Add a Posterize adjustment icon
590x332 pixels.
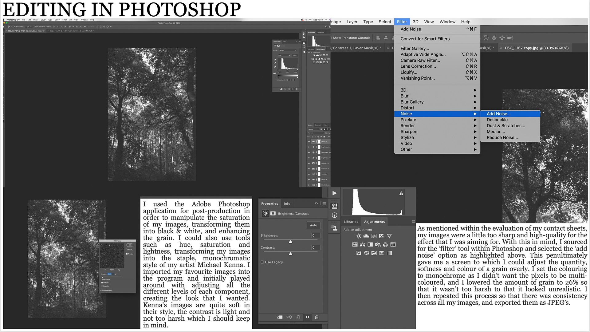tap(366, 253)
